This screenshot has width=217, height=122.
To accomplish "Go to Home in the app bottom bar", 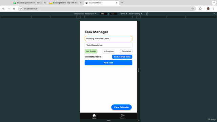I will (94, 116).
